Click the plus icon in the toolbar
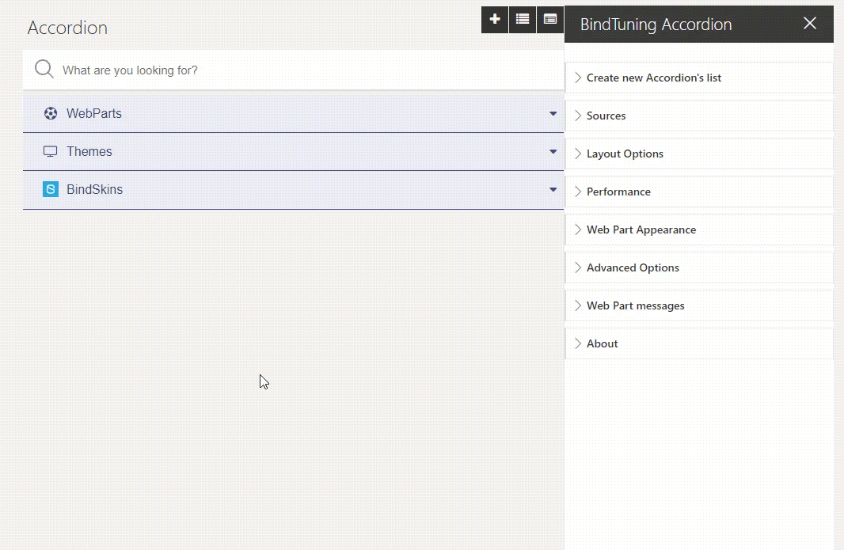This screenshot has width=844, height=550. click(494, 19)
